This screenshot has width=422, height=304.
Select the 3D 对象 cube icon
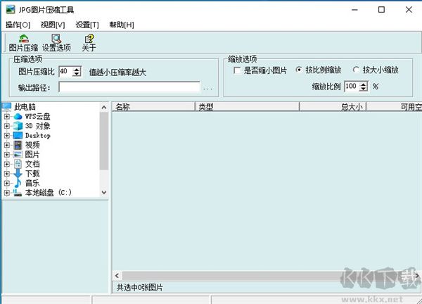click(x=18, y=126)
